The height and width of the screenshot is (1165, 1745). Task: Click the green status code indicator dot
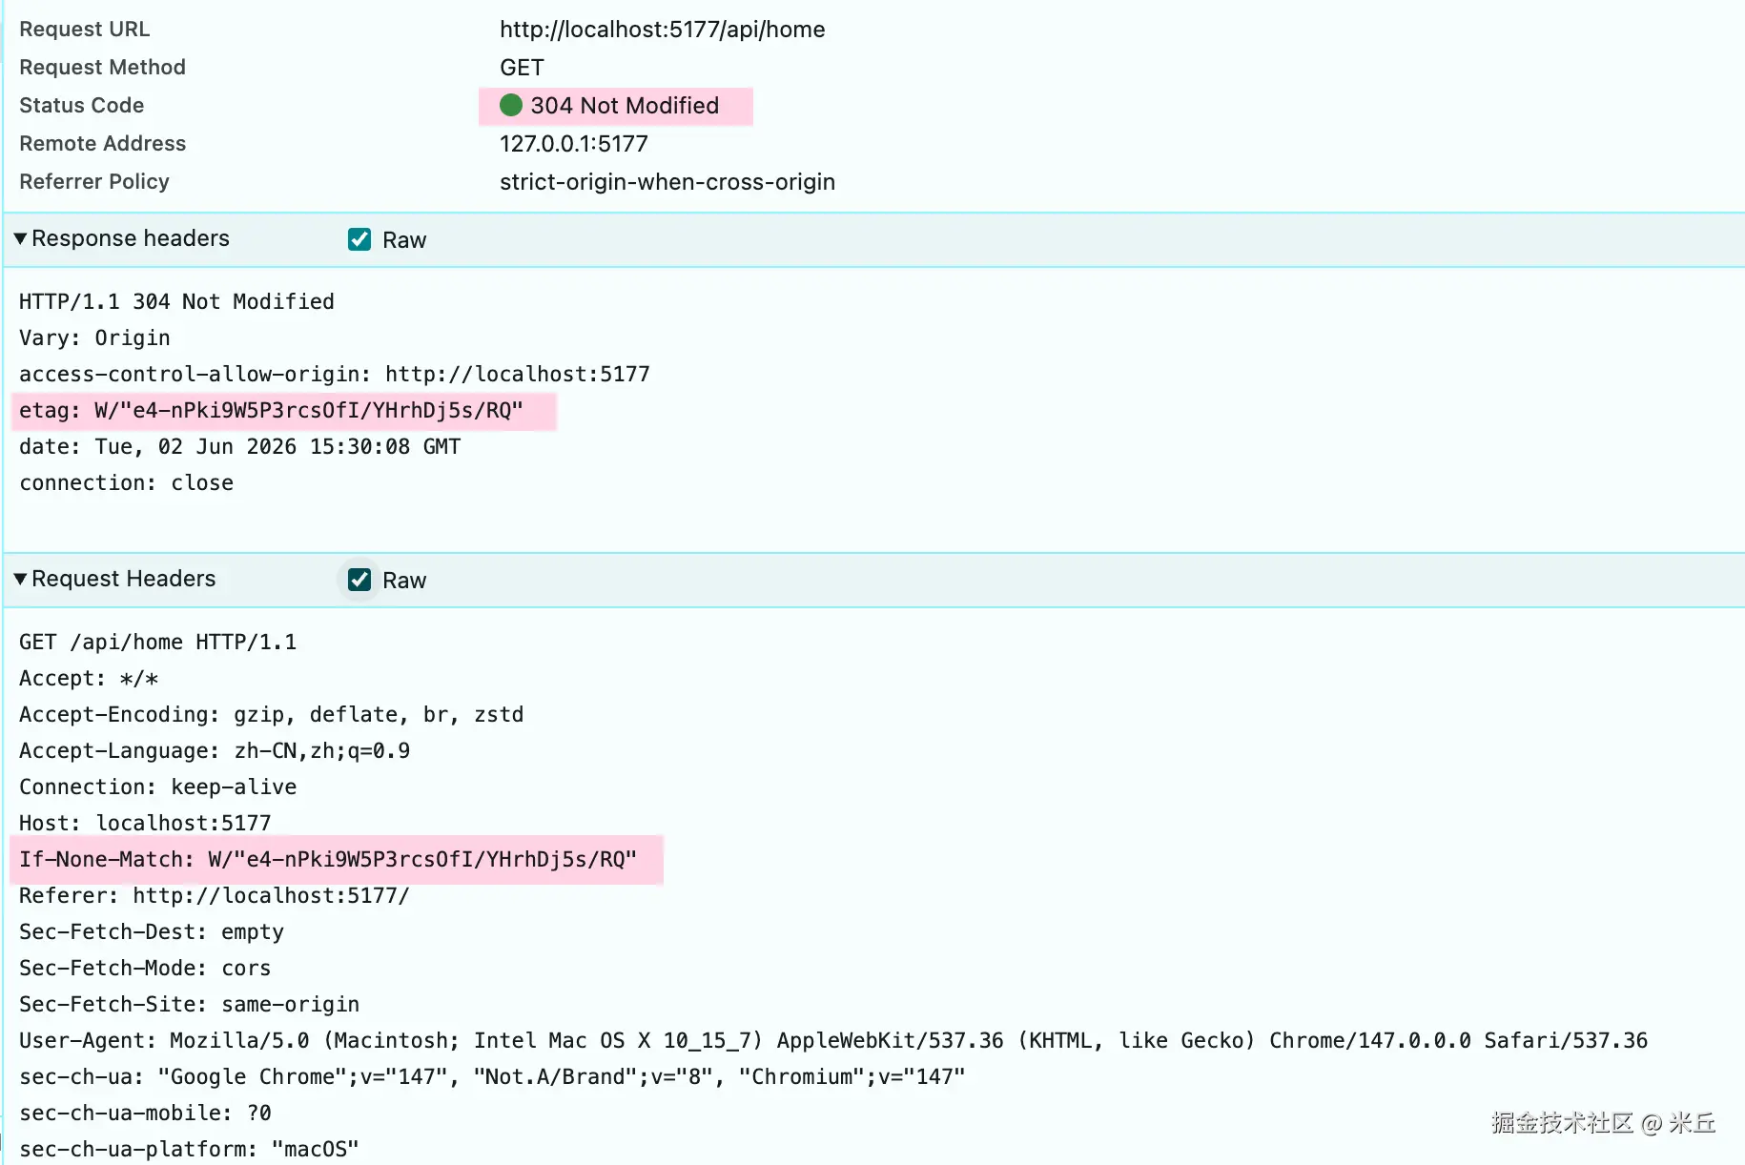pos(511,105)
